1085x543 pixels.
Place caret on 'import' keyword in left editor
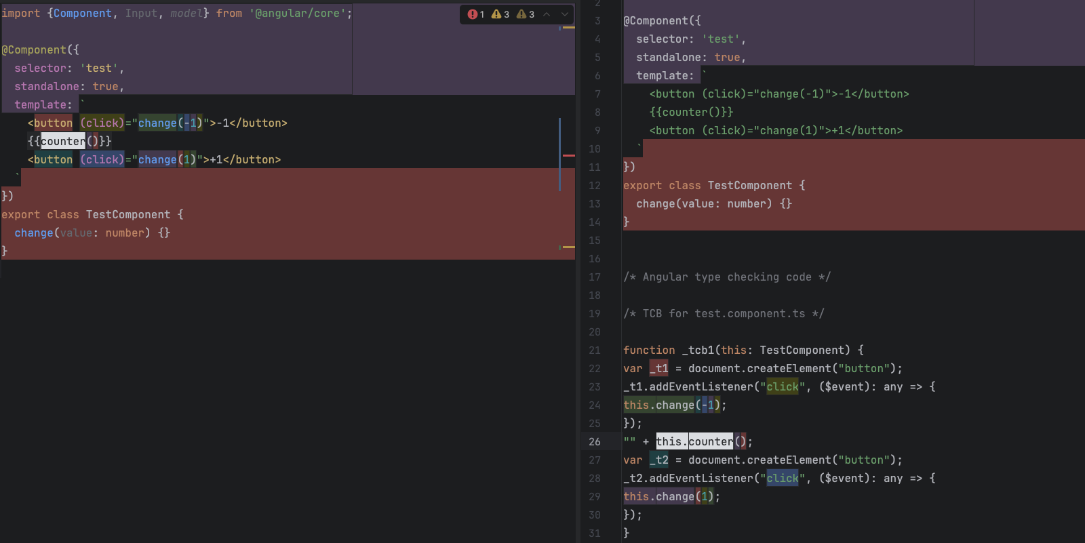[x=21, y=13]
